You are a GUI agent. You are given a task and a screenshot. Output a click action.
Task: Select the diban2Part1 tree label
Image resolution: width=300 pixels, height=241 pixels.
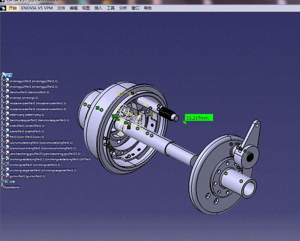pyautogui.click(x=27, y=126)
